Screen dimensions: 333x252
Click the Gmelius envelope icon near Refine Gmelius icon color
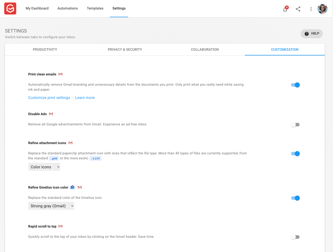tap(72, 187)
